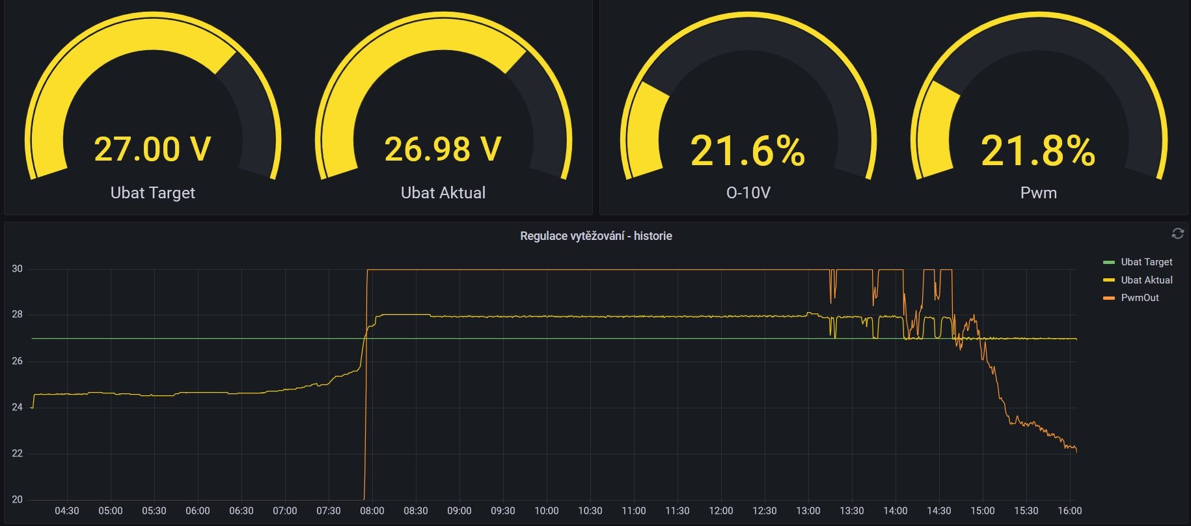1191x526 pixels.
Task: Click the 16:00 time axis label
Action: (1069, 511)
